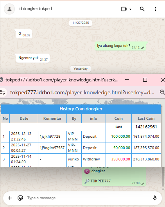The image size is (165, 207).
Task: Click last coin 161,574,074.00
Action: click(146, 137)
